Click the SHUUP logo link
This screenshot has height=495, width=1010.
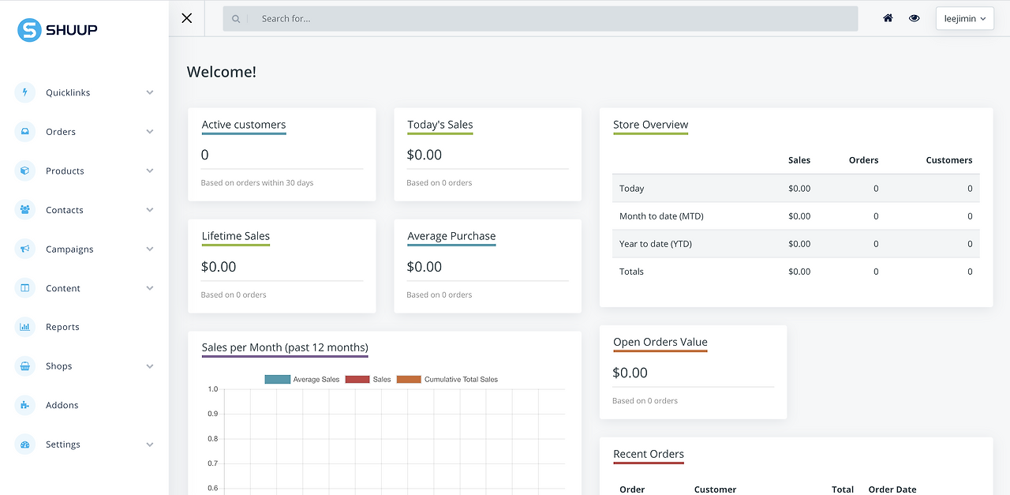pos(58,30)
